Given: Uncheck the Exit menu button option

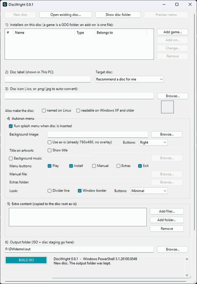Looking at the screenshot, I should point(143,166).
